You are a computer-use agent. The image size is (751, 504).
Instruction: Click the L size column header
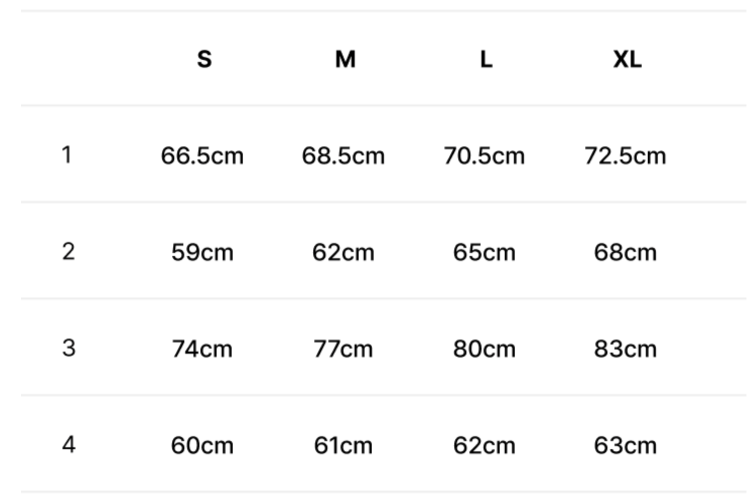pyautogui.click(x=486, y=59)
